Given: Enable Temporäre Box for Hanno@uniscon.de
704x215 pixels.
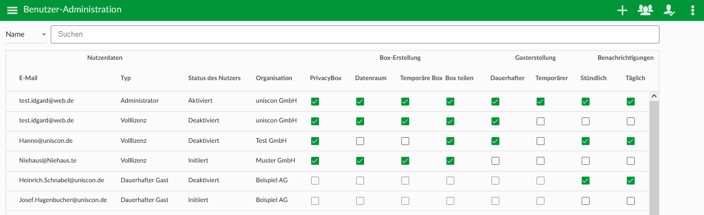Looking at the screenshot, I should [x=405, y=141].
